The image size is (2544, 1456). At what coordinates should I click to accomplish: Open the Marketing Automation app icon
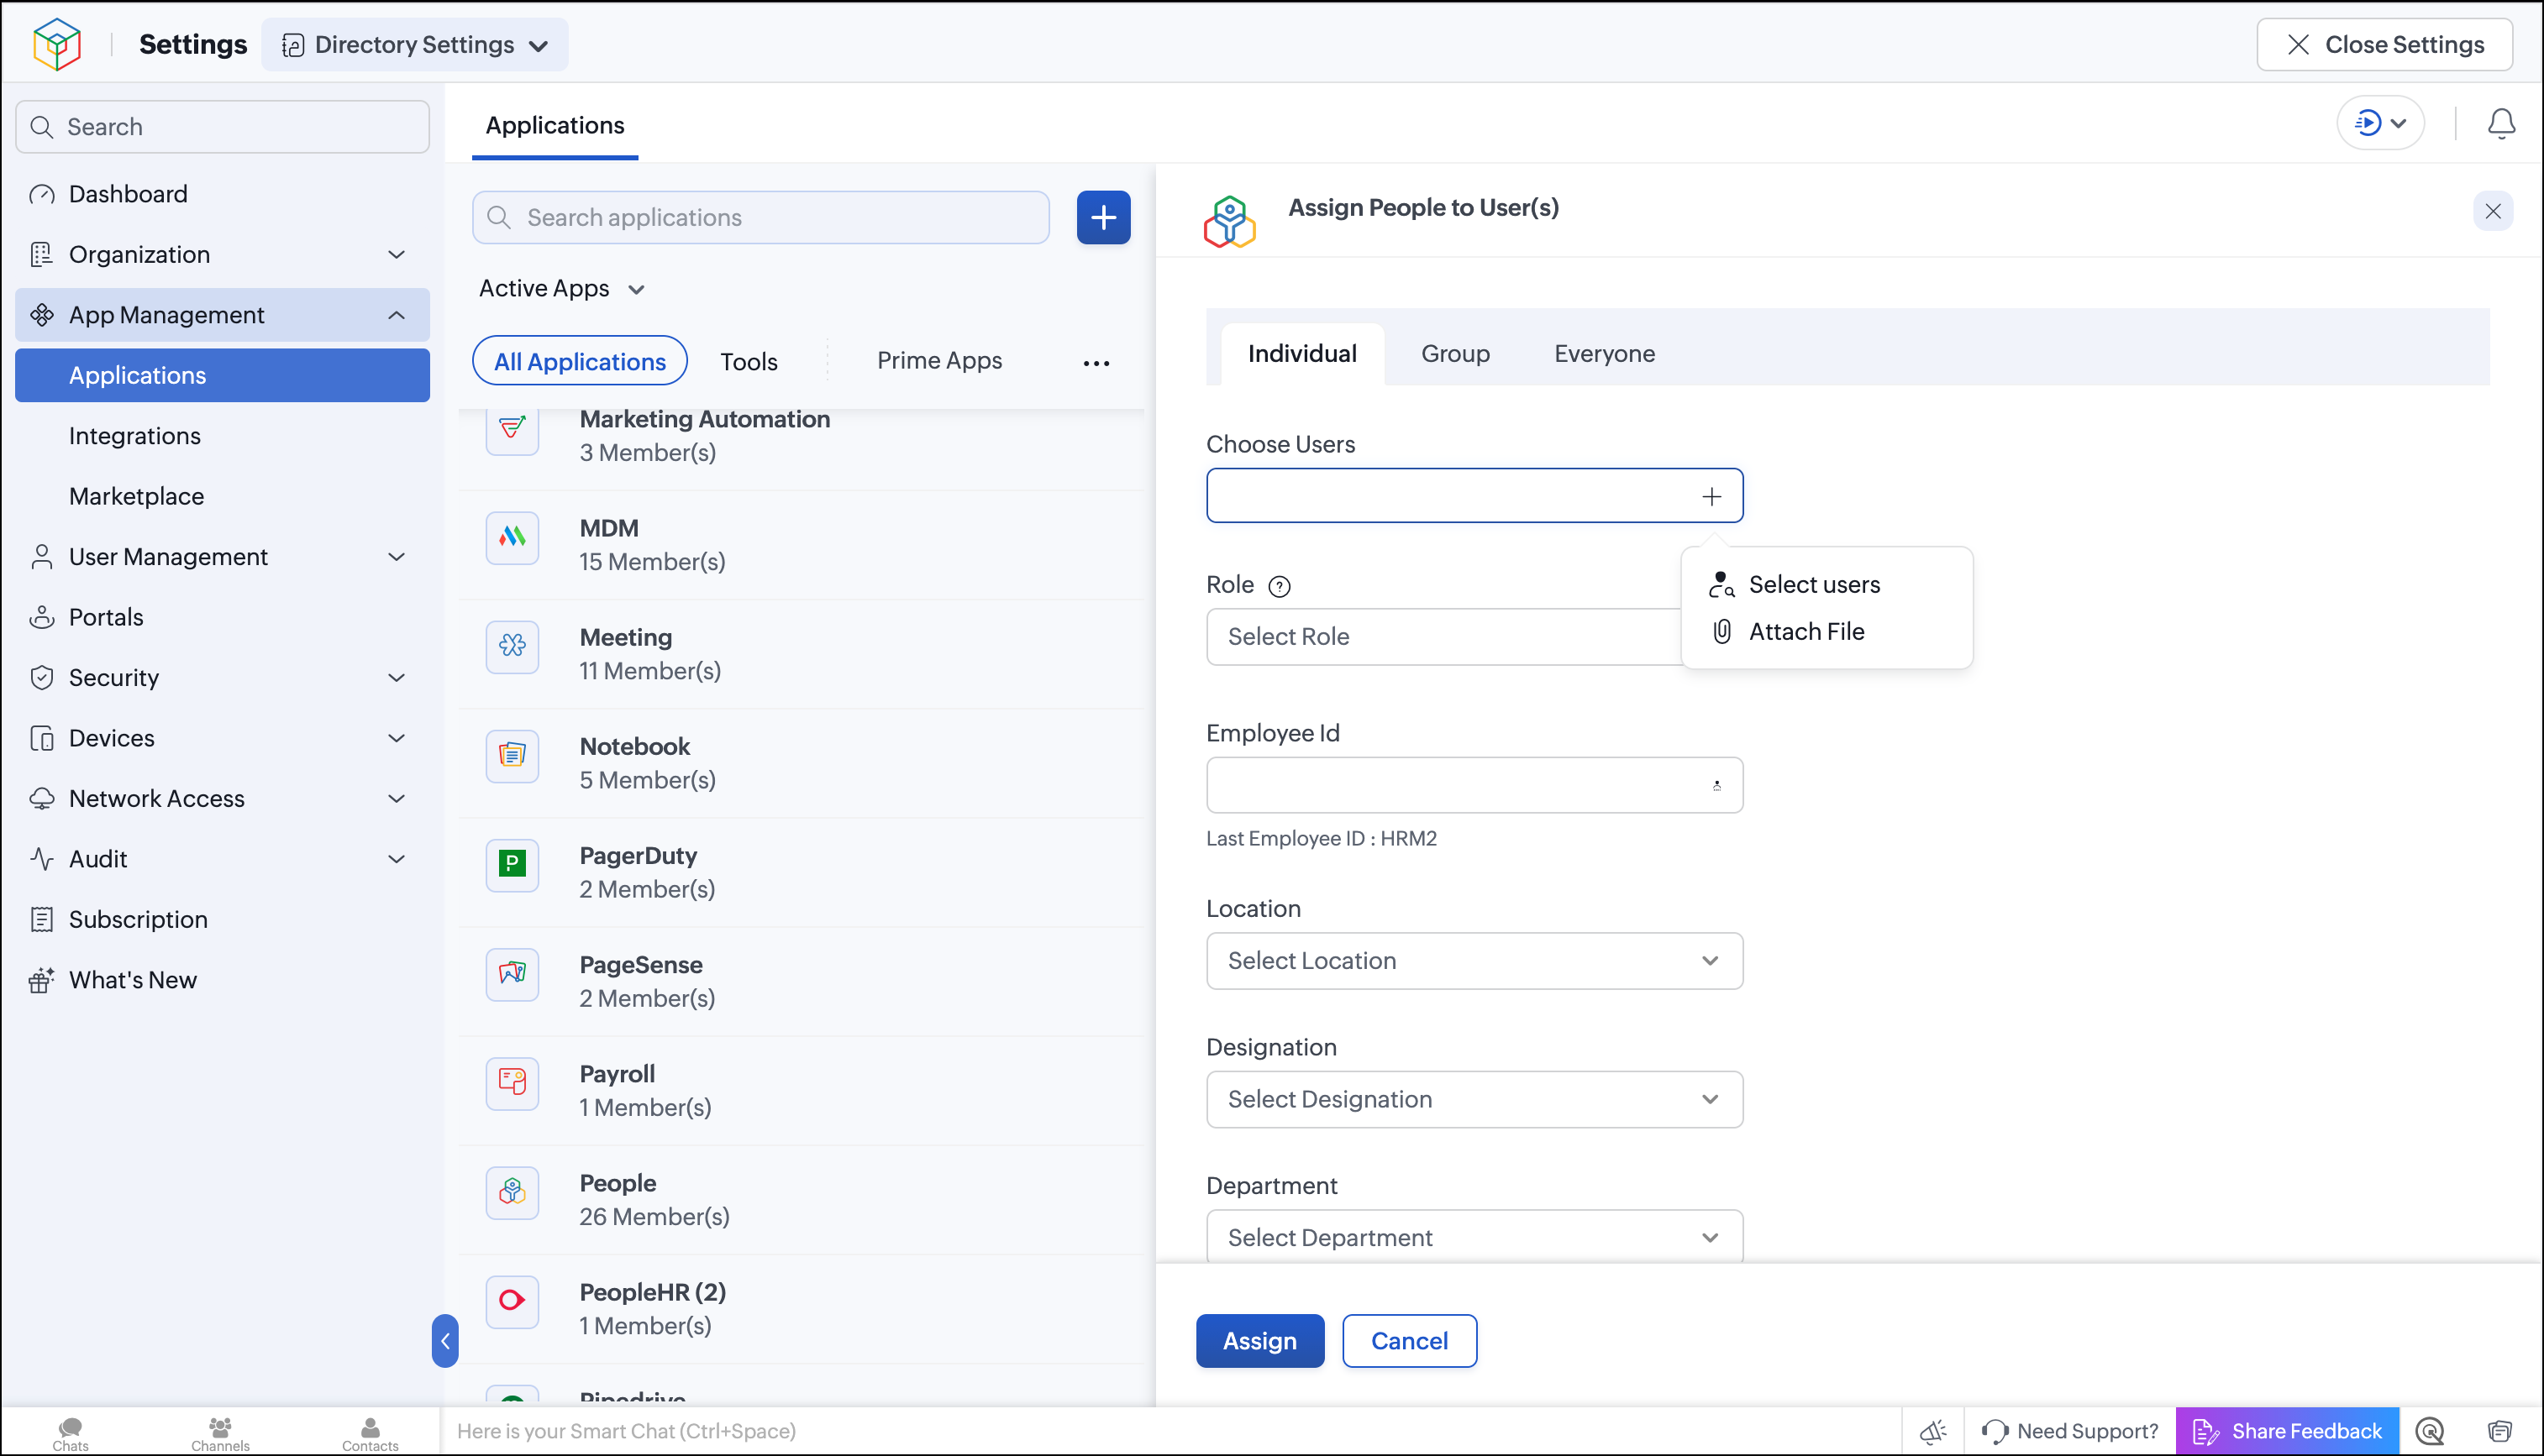tap(512, 430)
